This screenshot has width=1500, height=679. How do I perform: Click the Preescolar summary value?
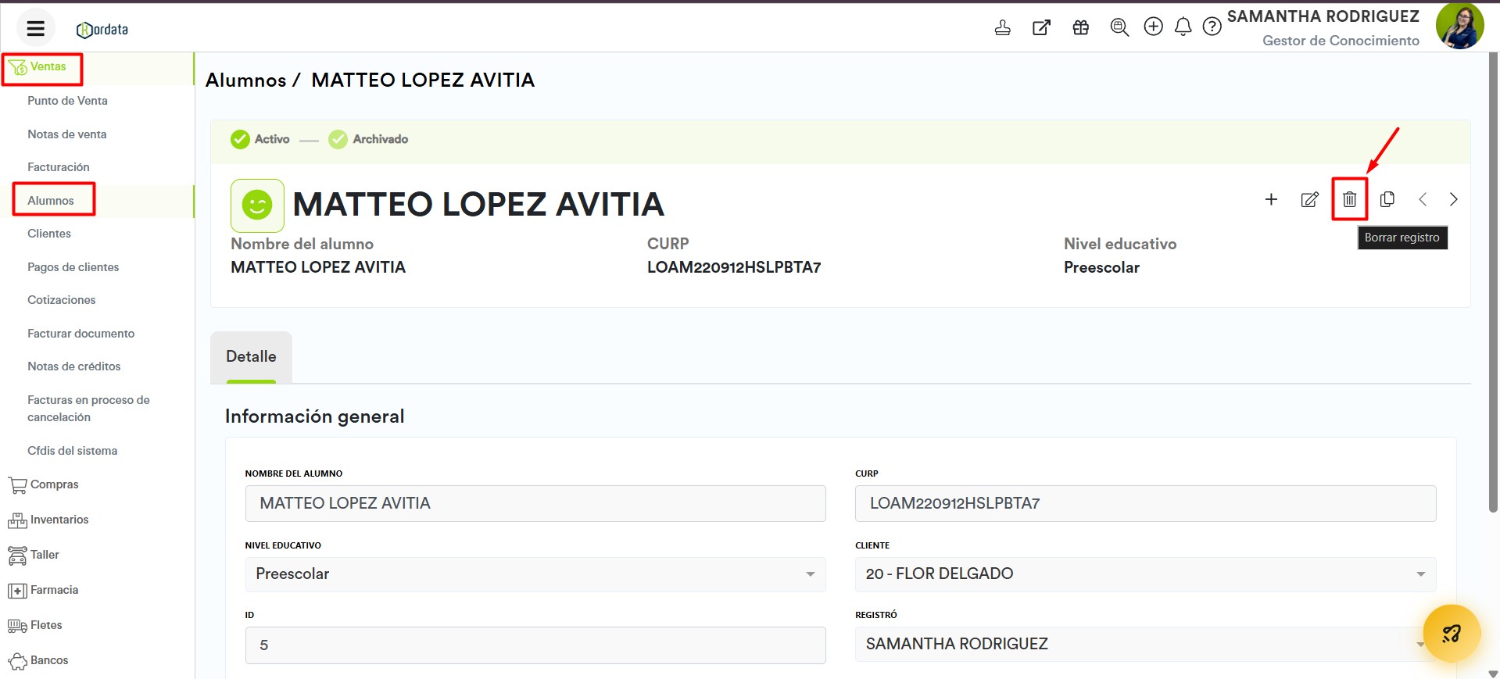coord(1101,267)
